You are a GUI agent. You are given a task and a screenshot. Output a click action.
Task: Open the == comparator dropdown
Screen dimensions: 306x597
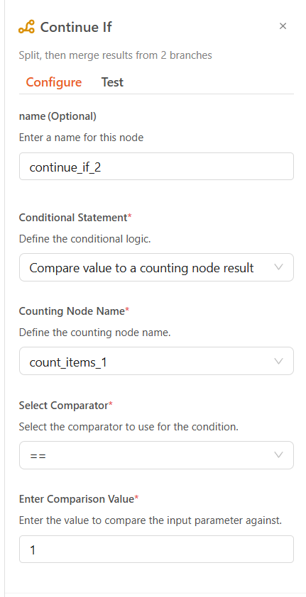coord(157,455)
